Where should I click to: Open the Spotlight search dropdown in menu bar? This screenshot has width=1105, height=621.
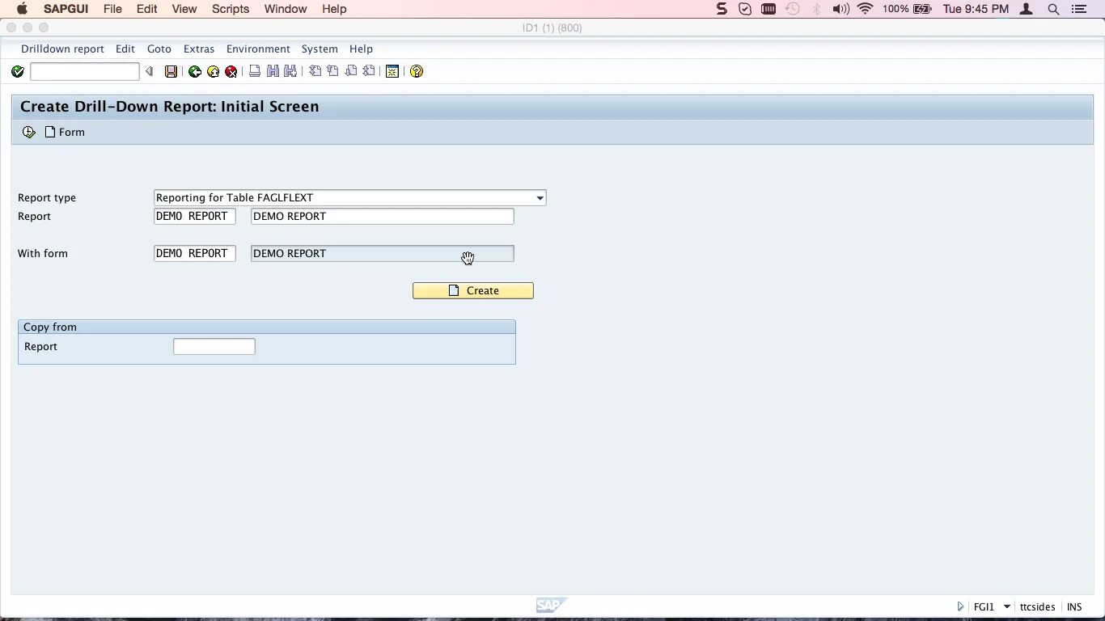(x=1053, y=9)
